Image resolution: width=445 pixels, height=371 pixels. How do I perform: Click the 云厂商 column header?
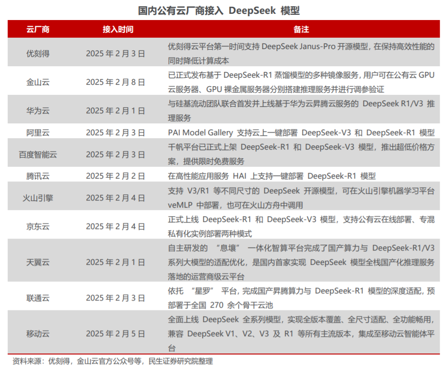coord(38,29)
